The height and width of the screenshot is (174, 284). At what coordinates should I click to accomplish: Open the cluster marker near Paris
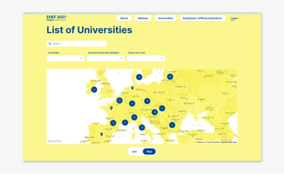[x=119, y=100]
